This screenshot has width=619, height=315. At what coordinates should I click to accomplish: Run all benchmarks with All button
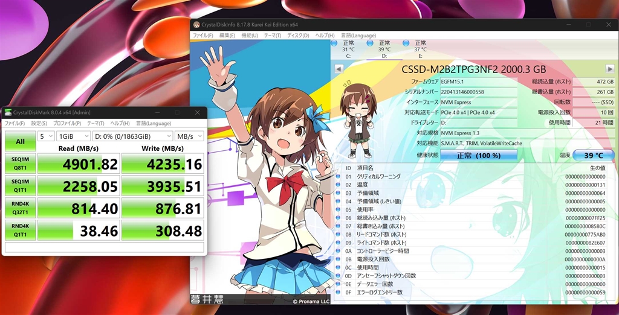[x=20, y=142]
